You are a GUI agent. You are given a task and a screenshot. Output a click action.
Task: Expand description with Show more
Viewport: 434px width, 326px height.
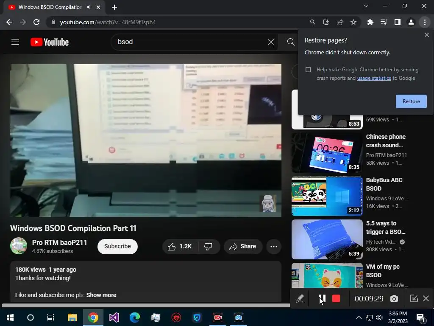tap(101, 295)
